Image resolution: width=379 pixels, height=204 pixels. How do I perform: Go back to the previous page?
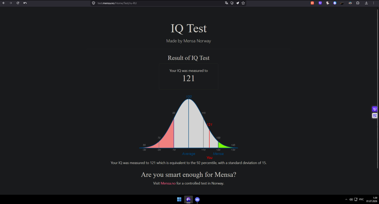click(4, 3)
